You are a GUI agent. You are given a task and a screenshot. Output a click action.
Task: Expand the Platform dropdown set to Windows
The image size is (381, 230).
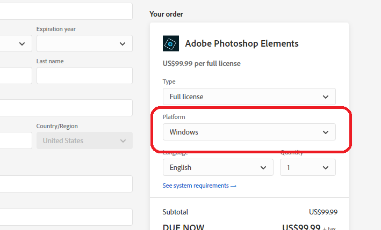tap(249, 132)
